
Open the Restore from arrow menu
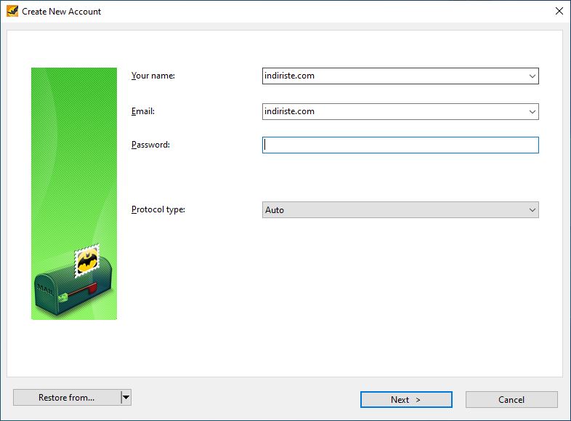pyautogui.click(x=126, y=397)
